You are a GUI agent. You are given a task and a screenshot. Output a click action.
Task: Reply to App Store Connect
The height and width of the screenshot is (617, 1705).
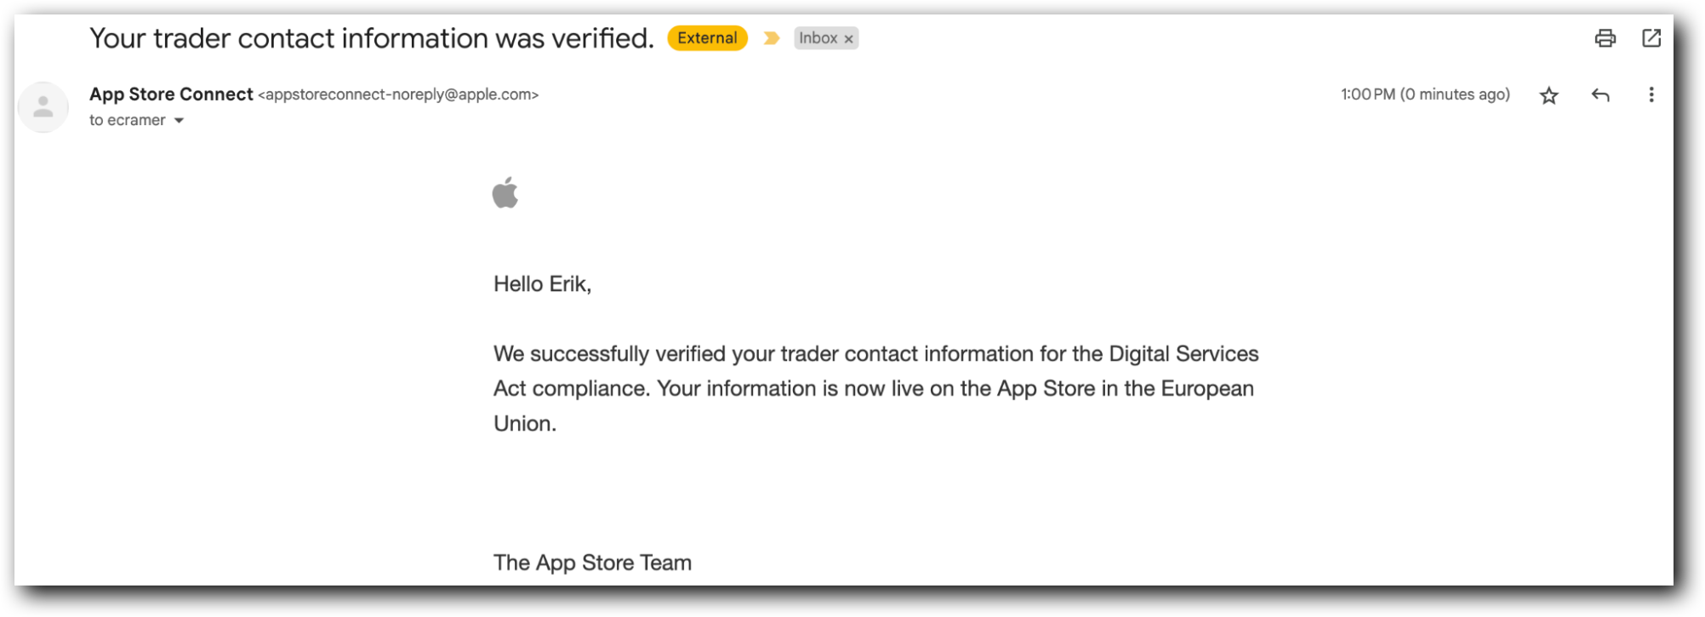[1601, 95]
